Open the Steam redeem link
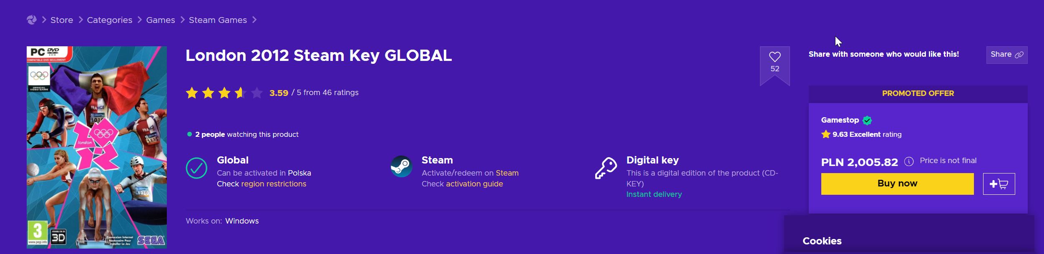The image size is (1044, 254). tap(507, 173)
